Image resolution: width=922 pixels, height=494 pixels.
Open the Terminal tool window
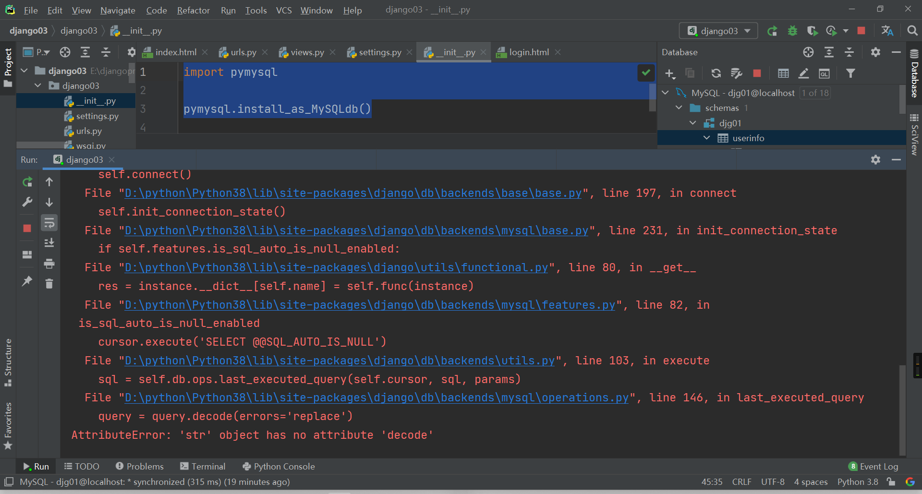click(x=202, y=466)
